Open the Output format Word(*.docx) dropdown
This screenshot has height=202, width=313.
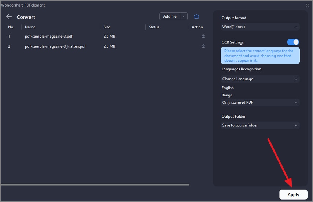pos(260,27)
